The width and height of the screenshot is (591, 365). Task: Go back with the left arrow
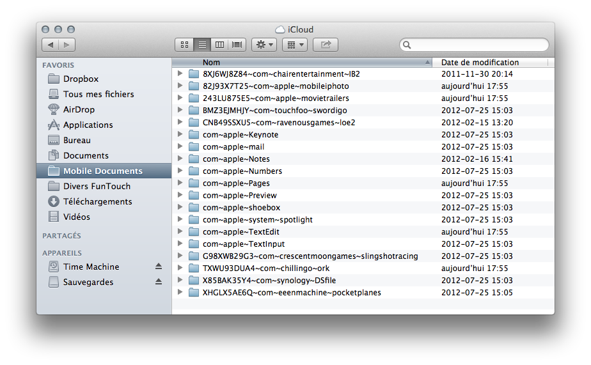[x=50, y=45]
